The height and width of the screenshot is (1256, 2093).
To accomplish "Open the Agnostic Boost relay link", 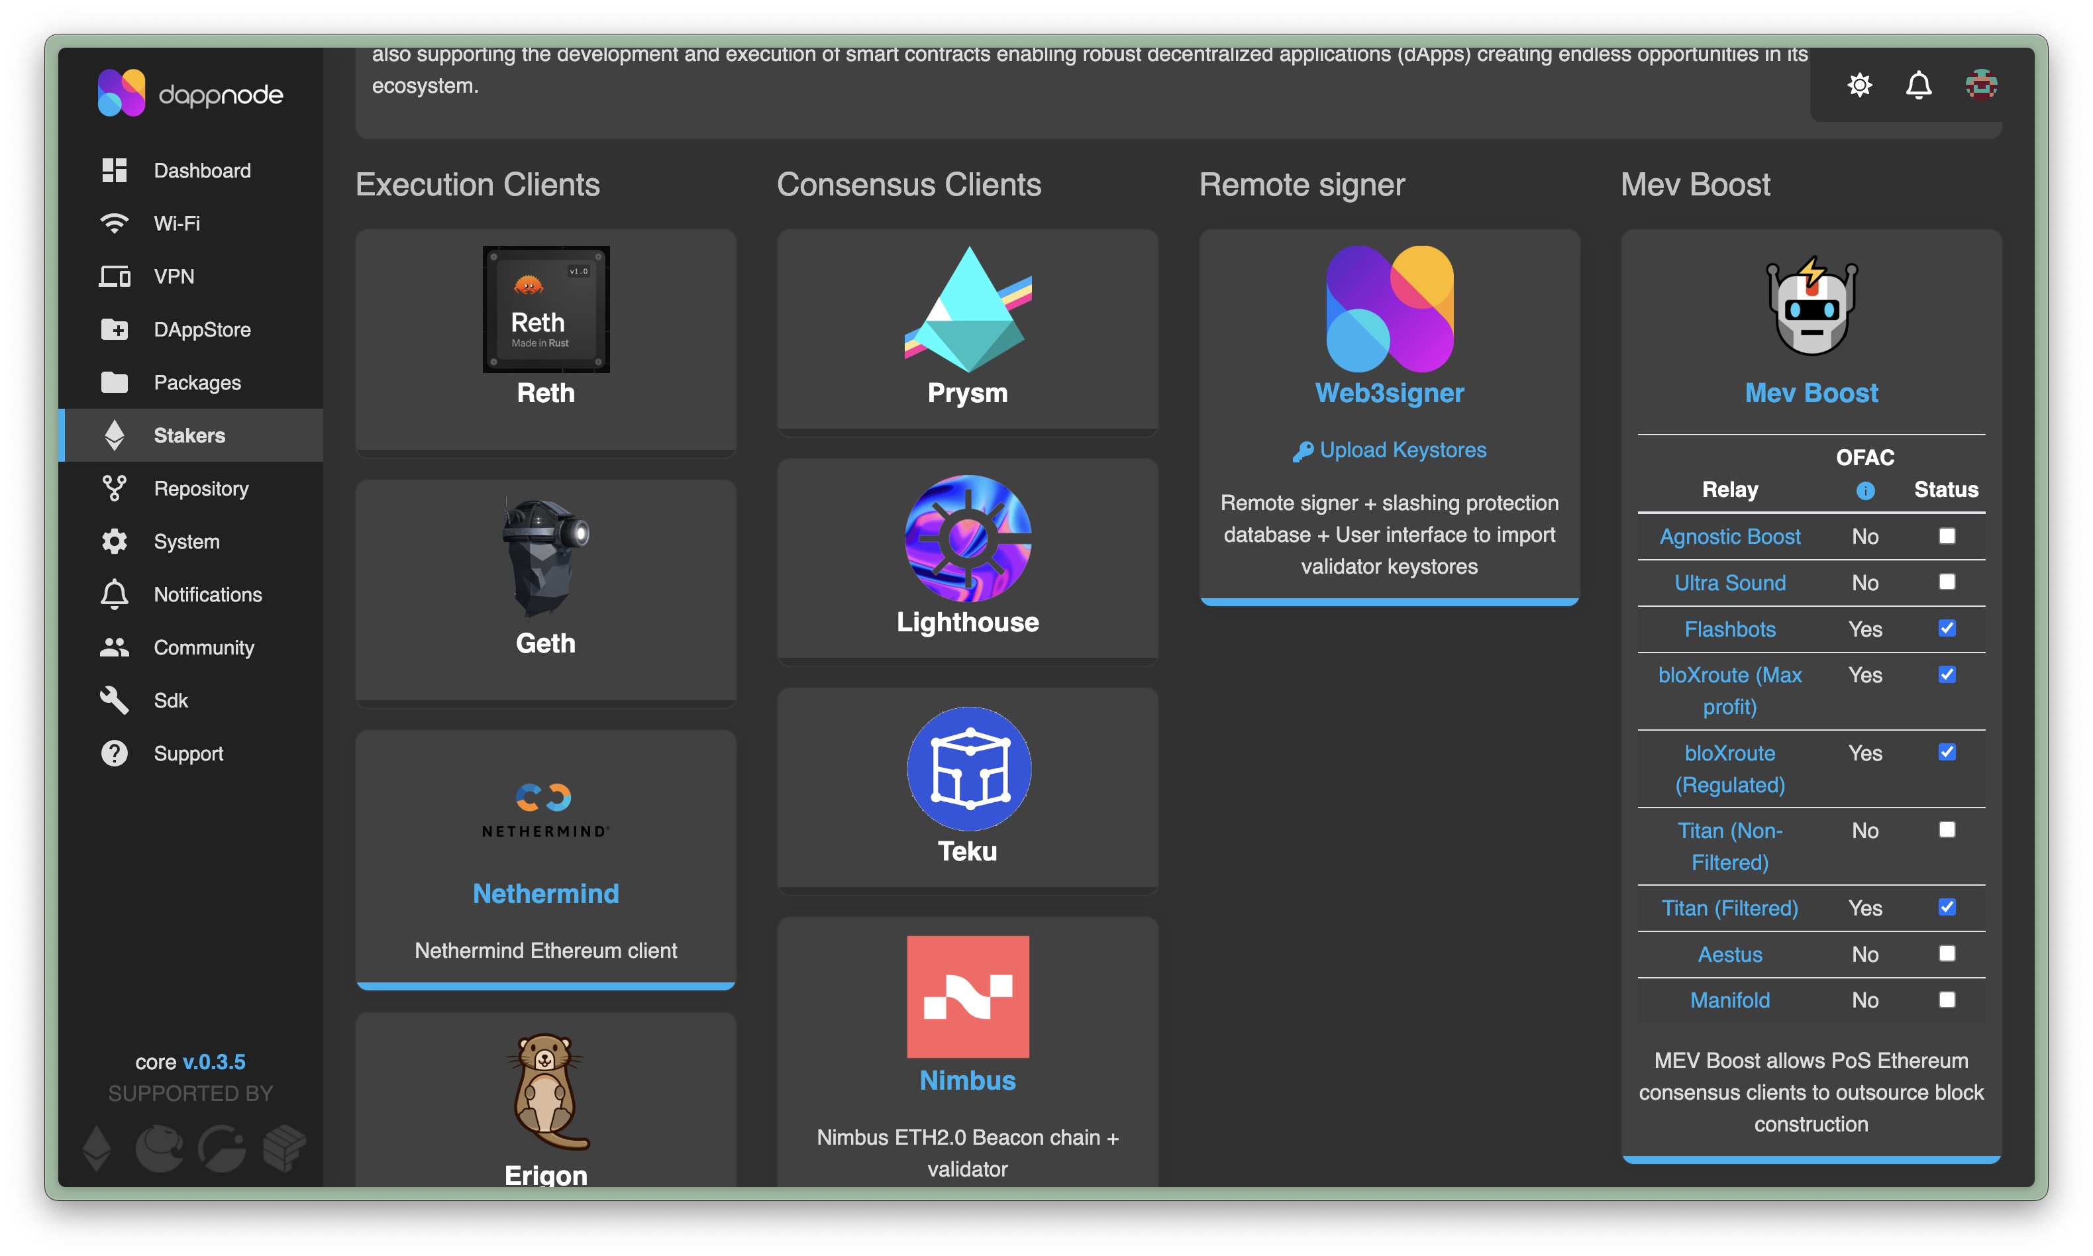I will (1729, 537).
